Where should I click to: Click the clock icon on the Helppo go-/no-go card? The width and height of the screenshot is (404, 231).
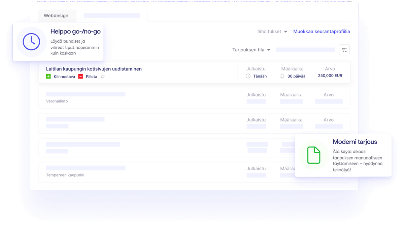coord(31,41)
